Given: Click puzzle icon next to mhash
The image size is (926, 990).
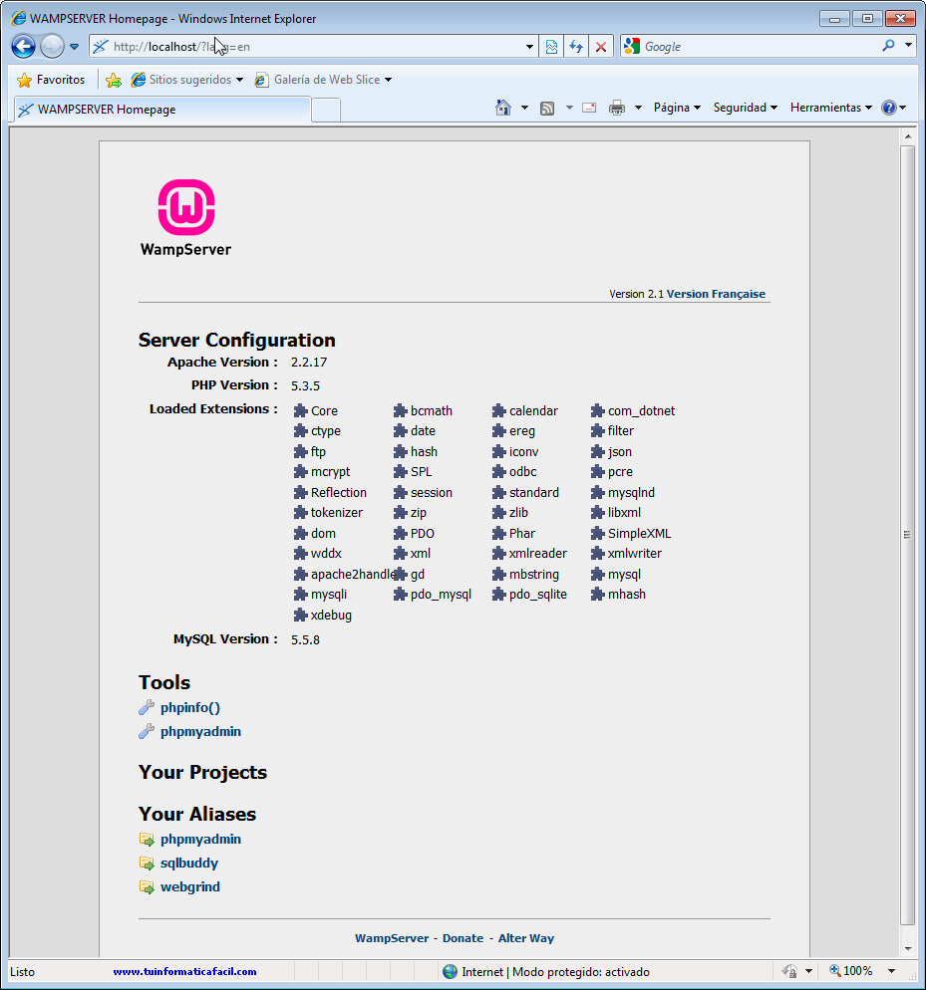Looking at the screenshot, I should pyautogui.click(x=598, y=595).
